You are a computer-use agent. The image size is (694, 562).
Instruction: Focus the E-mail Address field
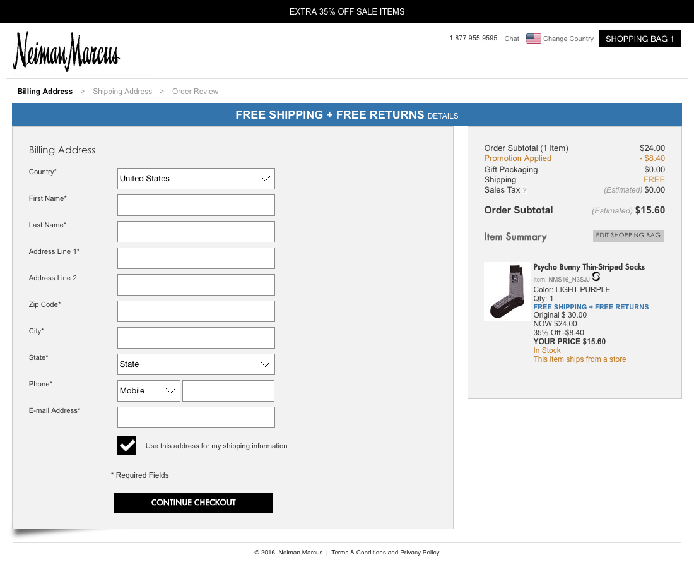click(x=196, y=417)
